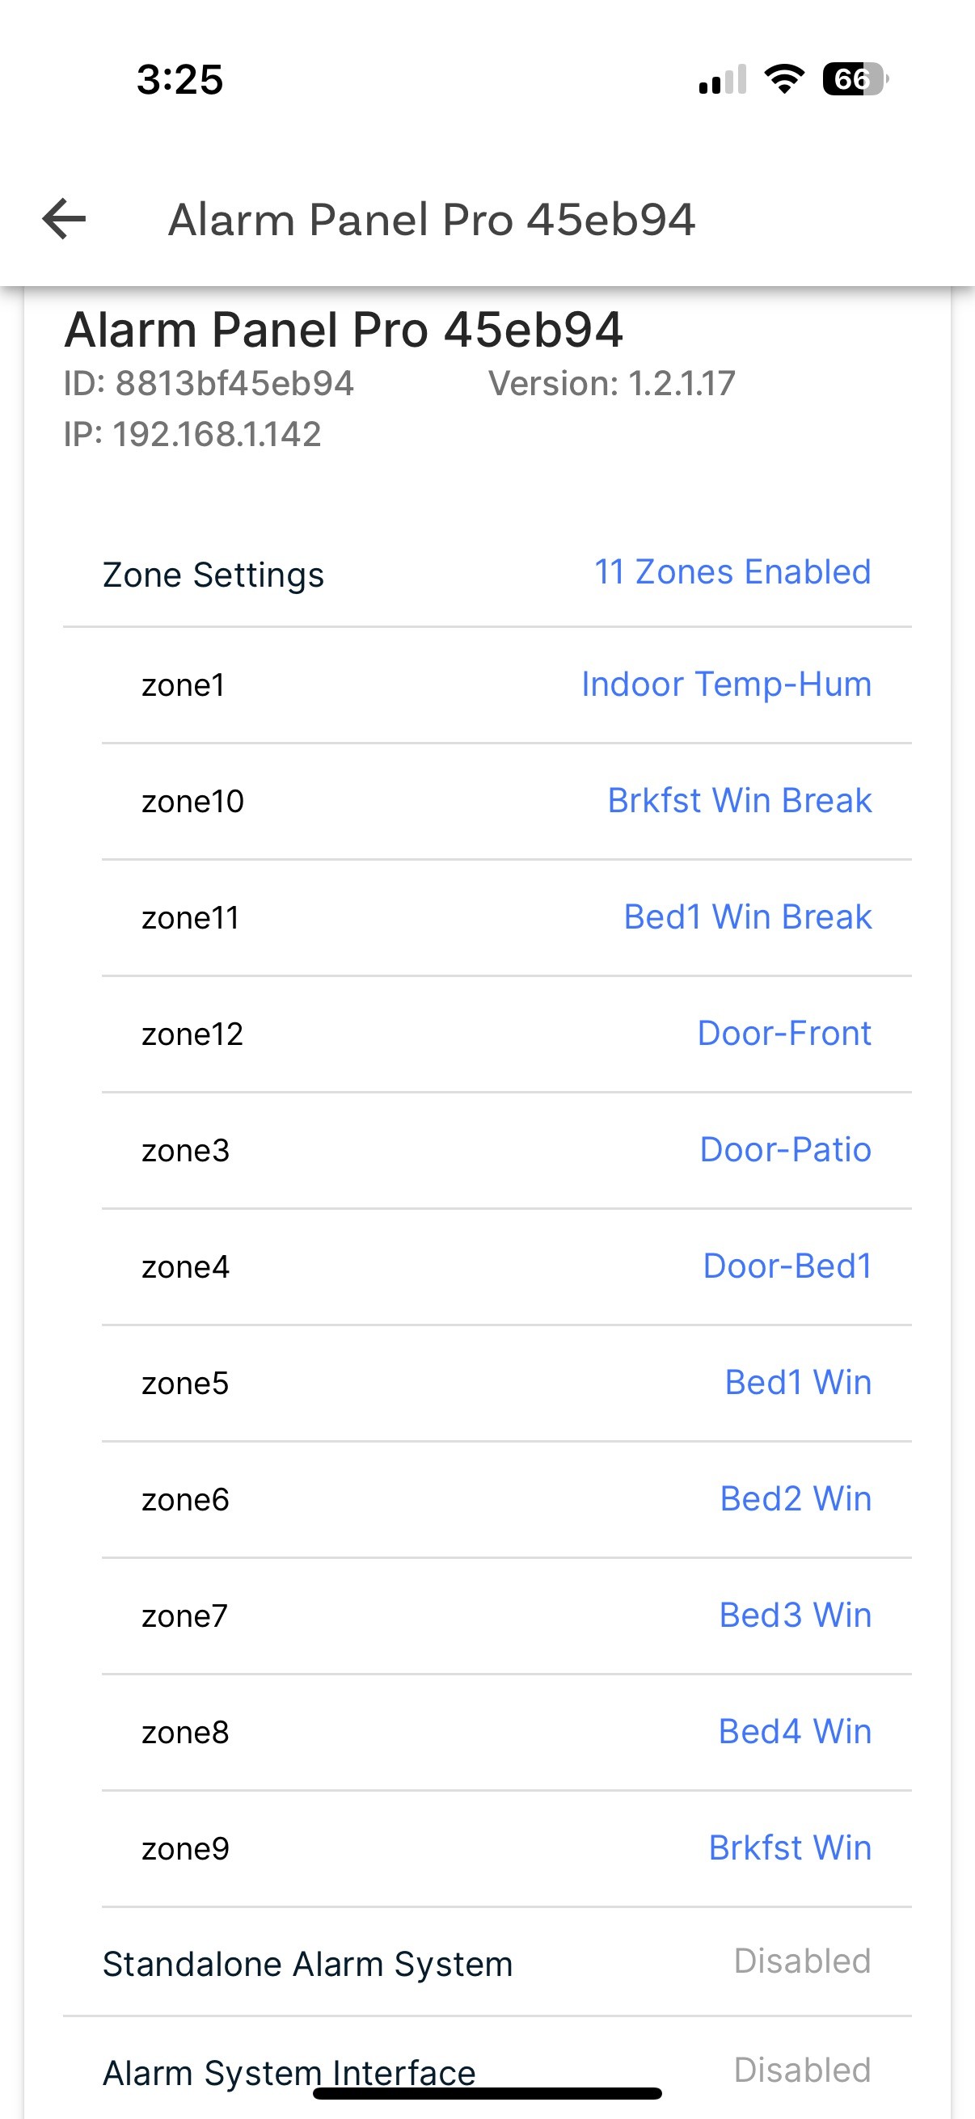Edit zone7 Bed3 Win zone
The height and width of the screenshot is (2119, 975).
795,1616
